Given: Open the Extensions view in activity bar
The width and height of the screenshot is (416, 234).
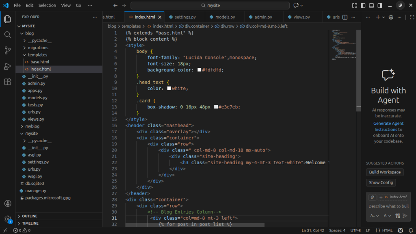Looking at the screenshot, I should [x=7, y=82].
